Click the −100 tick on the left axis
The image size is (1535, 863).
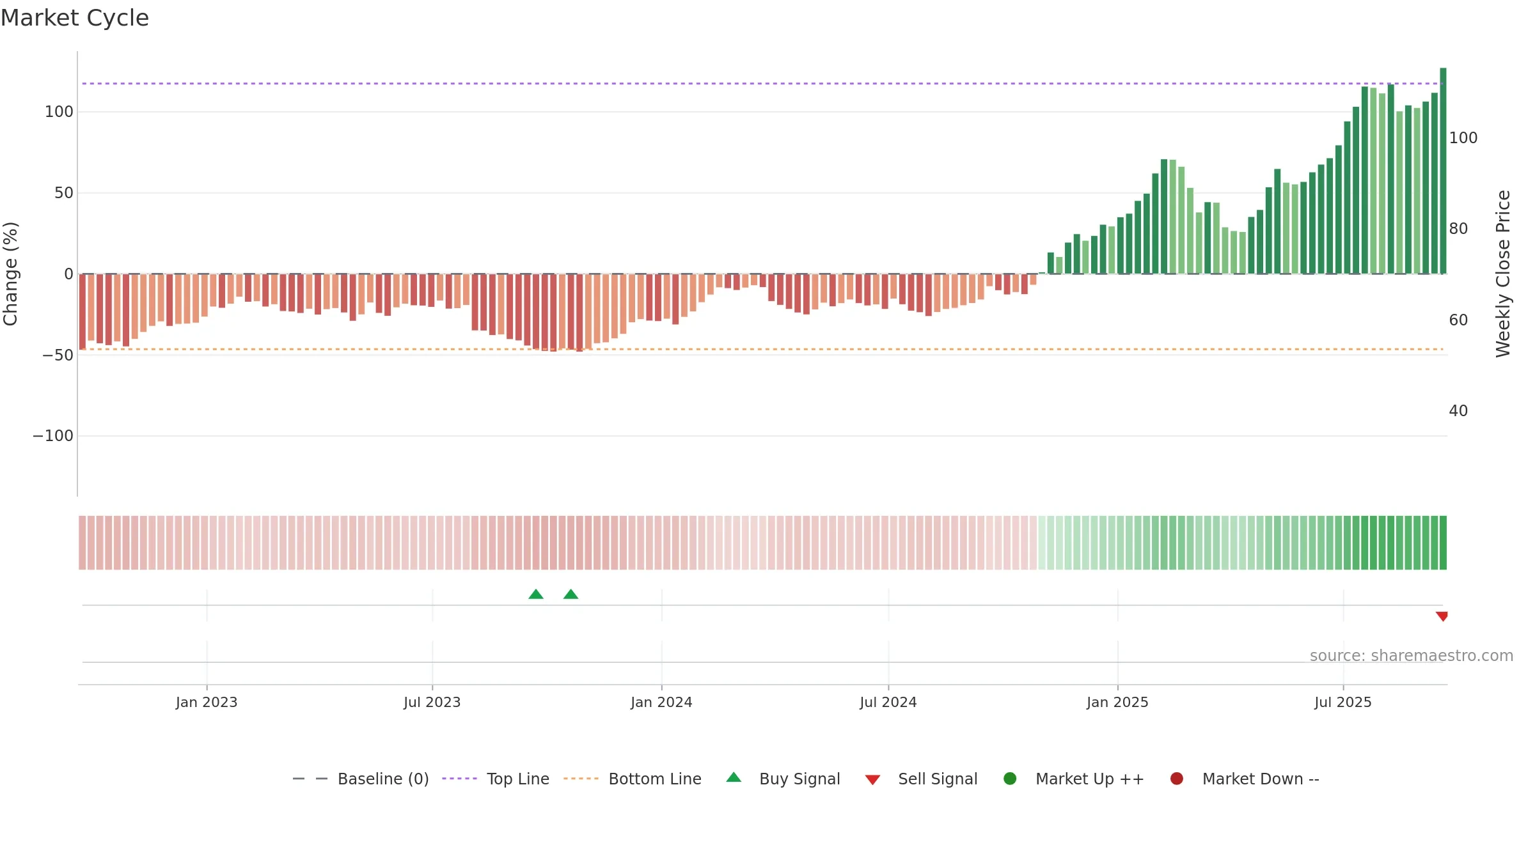click(53, 436)
